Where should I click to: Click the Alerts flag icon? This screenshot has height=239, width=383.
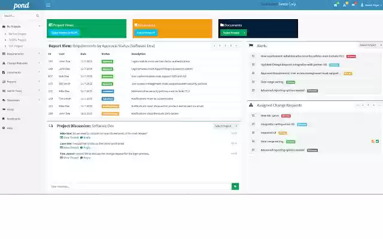pos(251,45)
